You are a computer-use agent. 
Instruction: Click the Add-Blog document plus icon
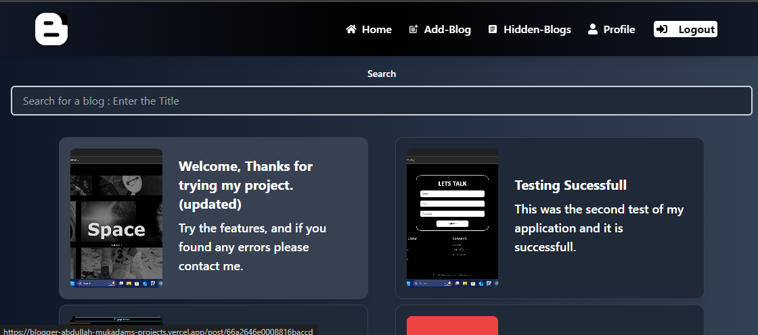point(414,29)
